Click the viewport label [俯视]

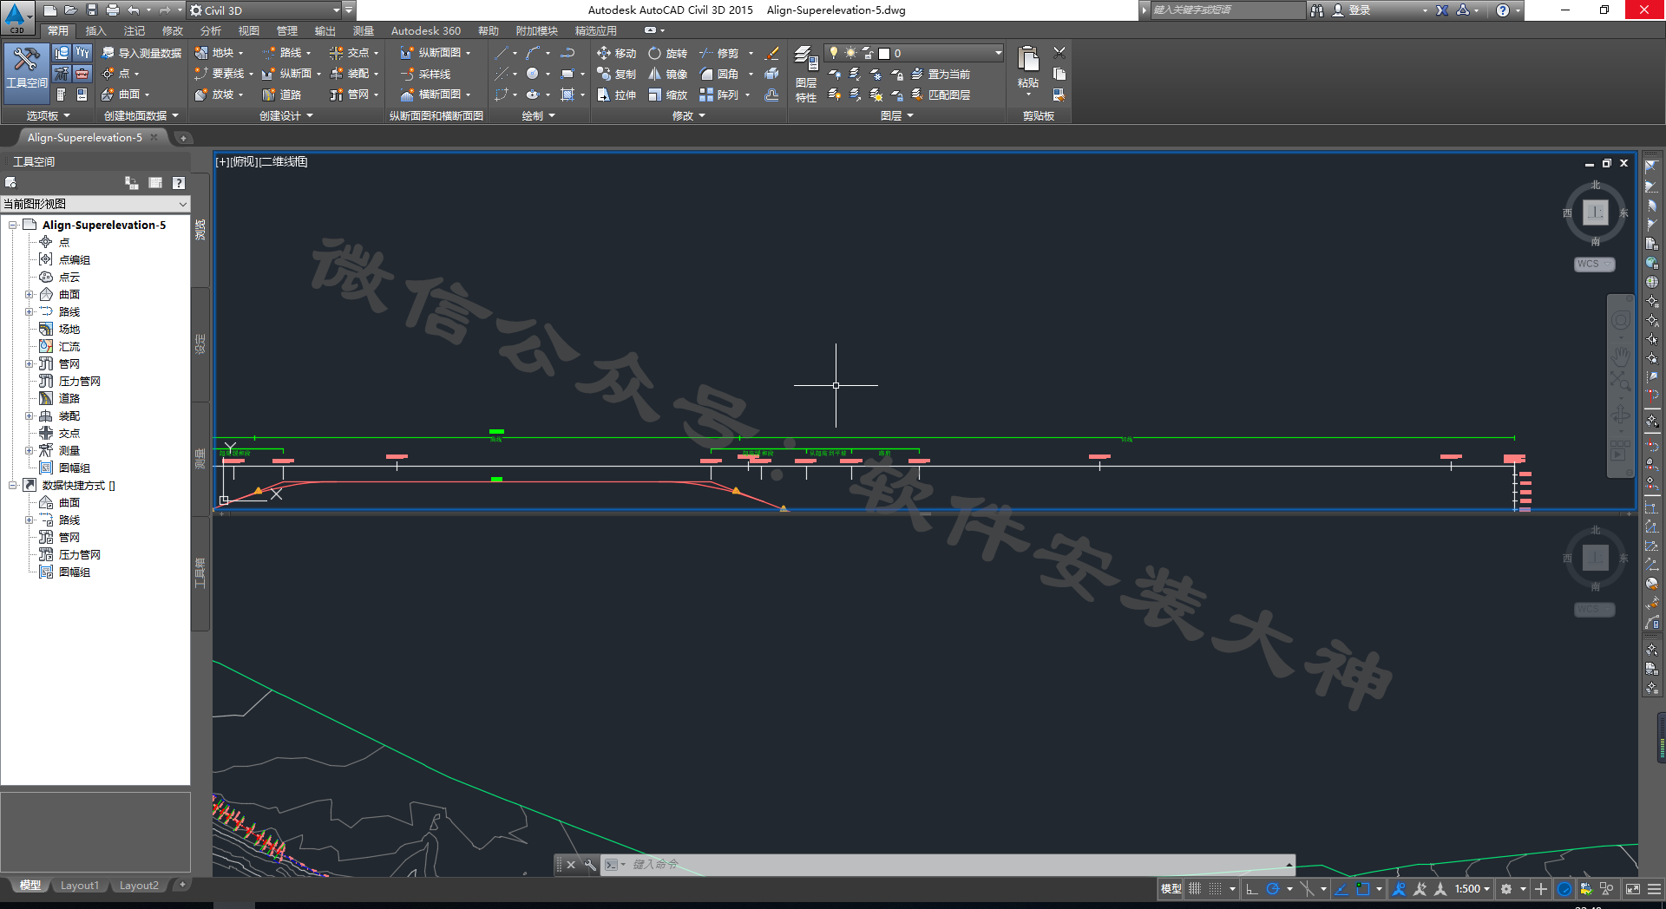(244, 162)
